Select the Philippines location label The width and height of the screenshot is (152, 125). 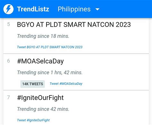point(74,9)
